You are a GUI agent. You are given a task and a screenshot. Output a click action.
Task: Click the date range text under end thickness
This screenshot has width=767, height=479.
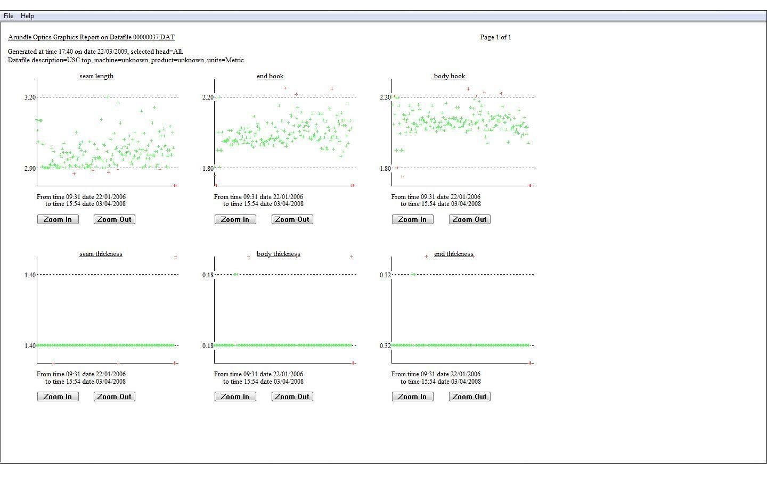[x=436, y=378]
